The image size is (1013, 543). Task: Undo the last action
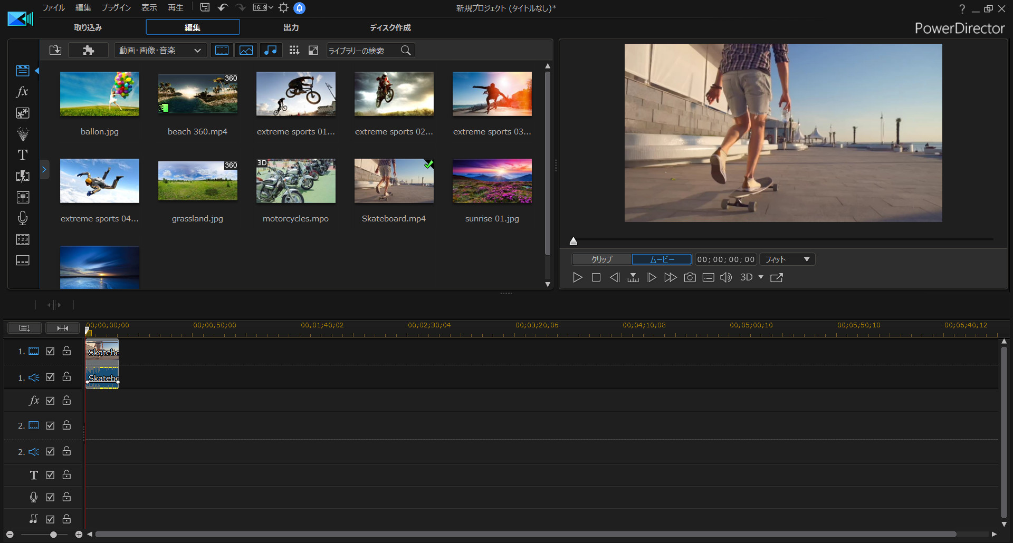tap(223, 7)
